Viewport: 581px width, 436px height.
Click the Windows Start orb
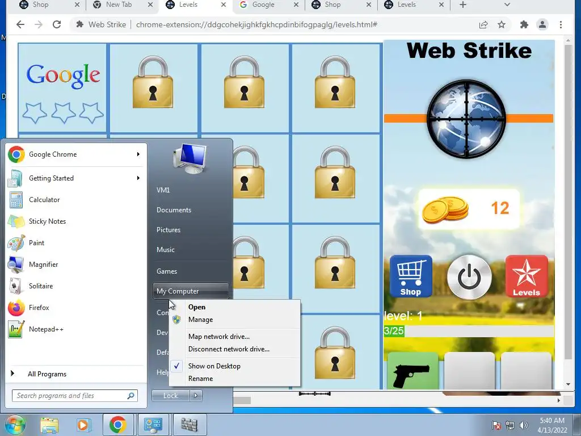[x=15, y=425]
